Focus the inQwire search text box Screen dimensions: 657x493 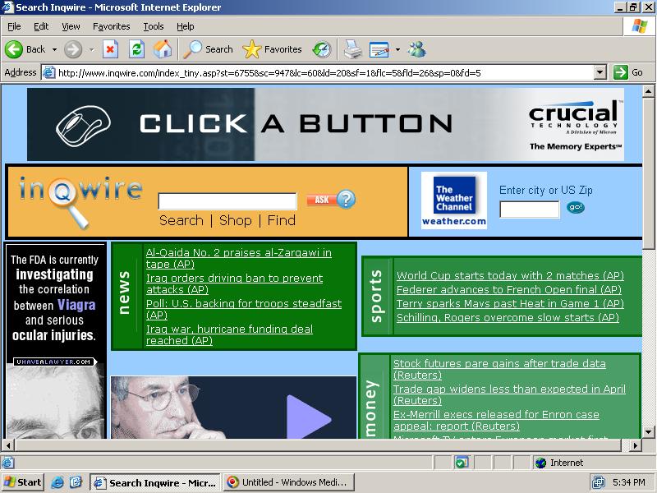point(227,201)
